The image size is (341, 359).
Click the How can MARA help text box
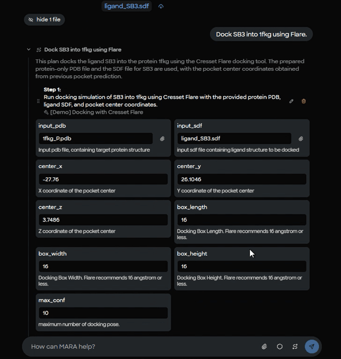pyautogui.click(x=140, y=346)
